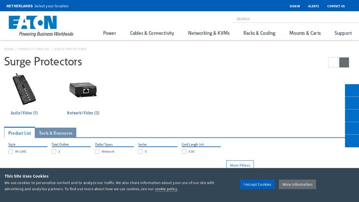Screen dimensions: 359x202
Task: Select the Product List tab
Action: coord(20,133)
